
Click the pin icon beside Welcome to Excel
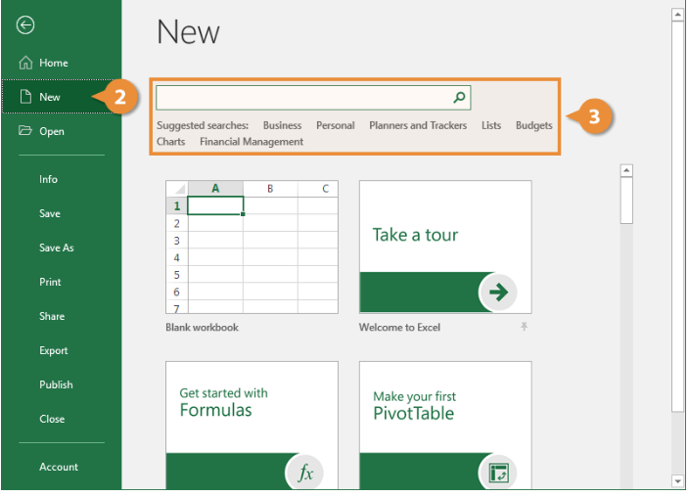(x=524, y=327)
